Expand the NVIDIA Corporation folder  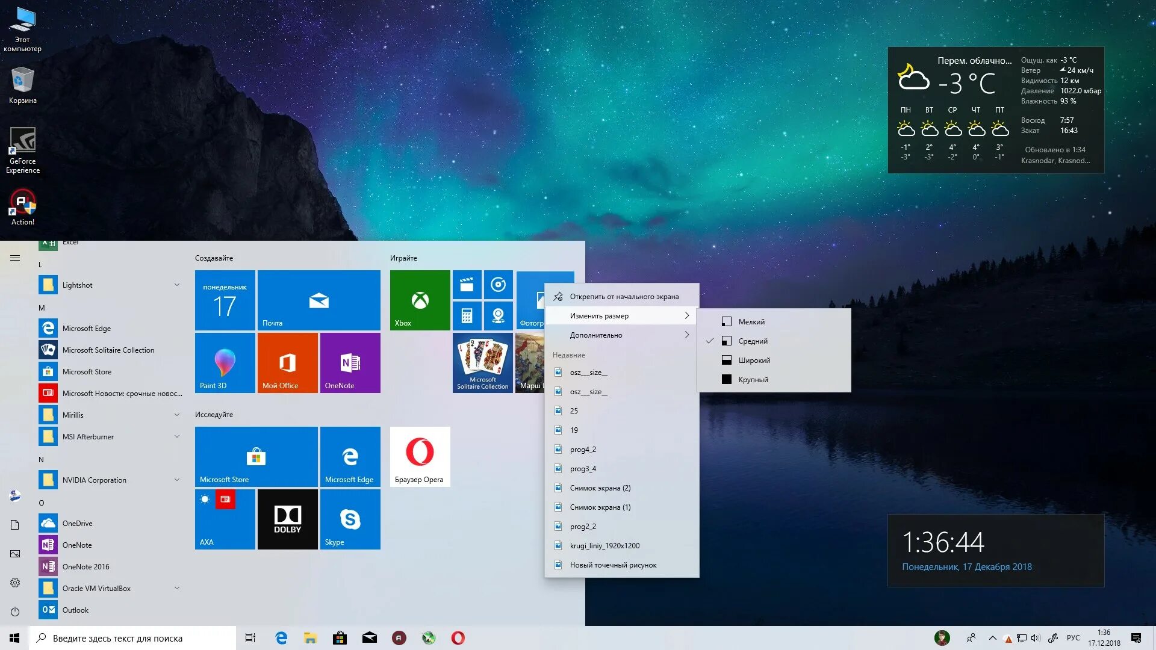176,480
